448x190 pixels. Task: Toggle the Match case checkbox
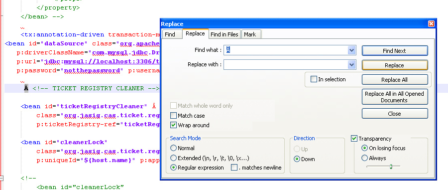pyautogui.click(x=173, y=116)
